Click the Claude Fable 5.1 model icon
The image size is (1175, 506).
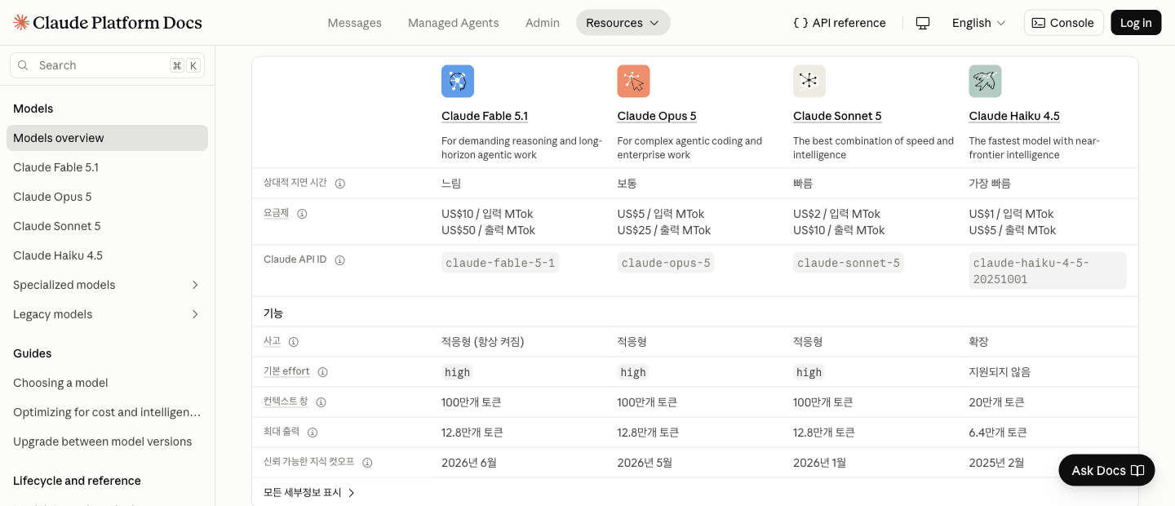[x=458, y=82]
